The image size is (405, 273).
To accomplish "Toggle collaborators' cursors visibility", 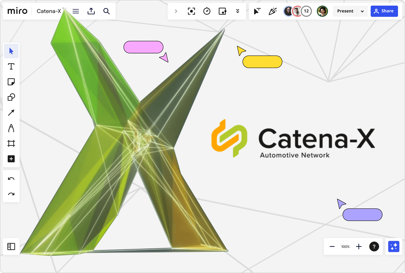I will pyautogui.click(x=257, y=11).
